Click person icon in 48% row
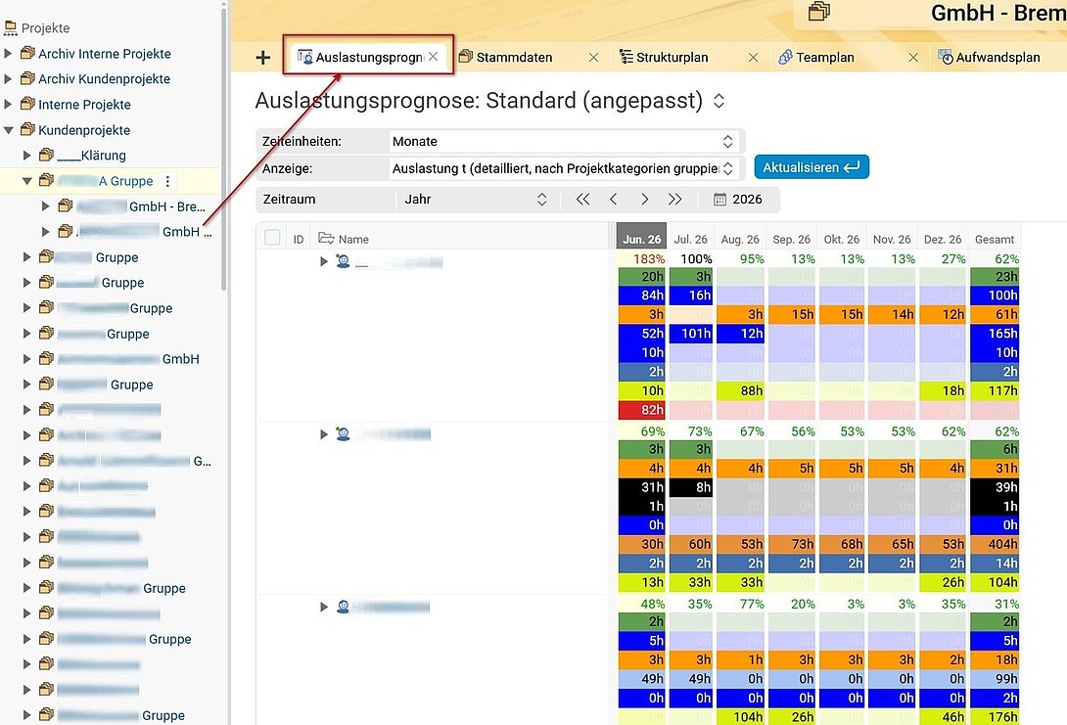1067x725 pixels. [343, 607]
